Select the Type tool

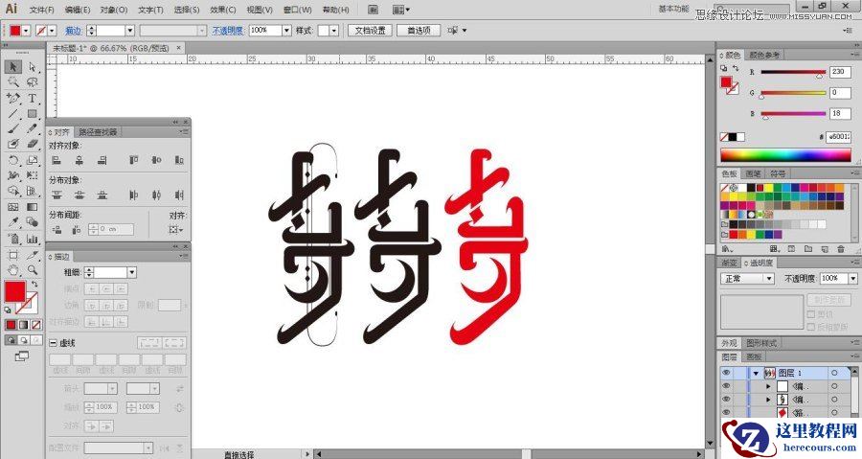(32, 98)
